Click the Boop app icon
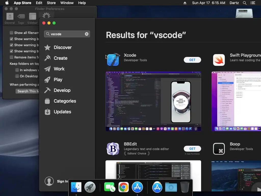The image size is (261, 196). 219,149
